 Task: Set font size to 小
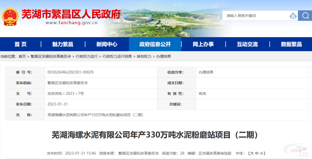261,153
